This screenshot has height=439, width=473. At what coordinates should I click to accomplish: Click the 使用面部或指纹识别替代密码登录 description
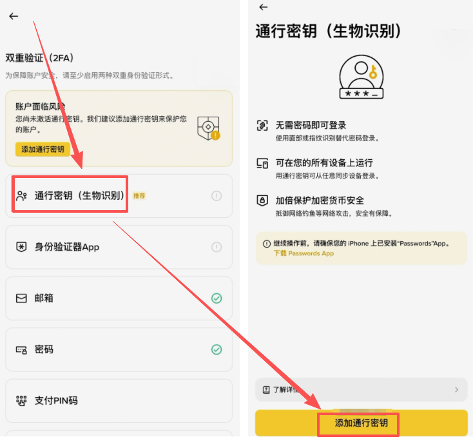pyautogui.click(x=327, y=139)
